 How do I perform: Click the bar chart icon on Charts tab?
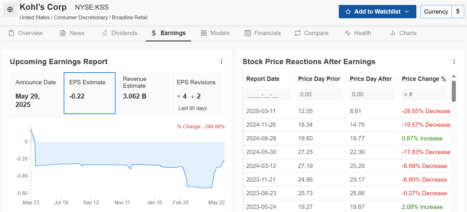pyautogui.click(x=392, y=33)
